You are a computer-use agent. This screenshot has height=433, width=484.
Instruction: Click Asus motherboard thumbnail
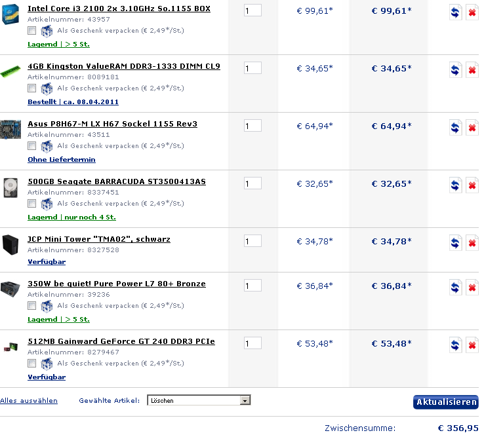(x=10, y=129)
